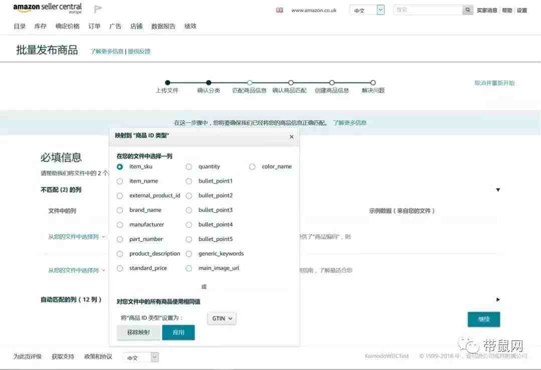This screenshot has width=541, height=370.
Task: Select the manufacturer radio button
Action: [120, 224]
